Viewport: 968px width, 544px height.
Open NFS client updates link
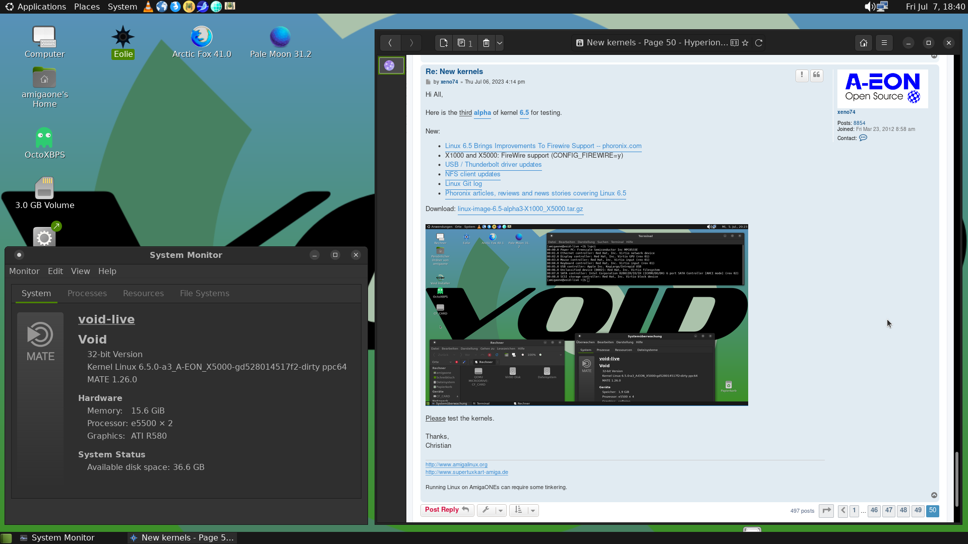[x=472, y=174]
